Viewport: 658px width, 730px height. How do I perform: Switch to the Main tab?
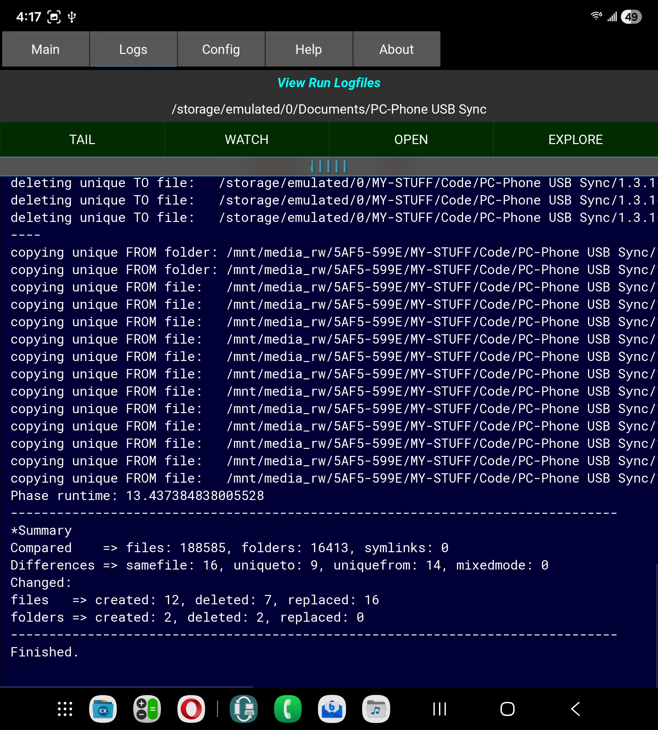pyautogui.click(x=45, y=49)
